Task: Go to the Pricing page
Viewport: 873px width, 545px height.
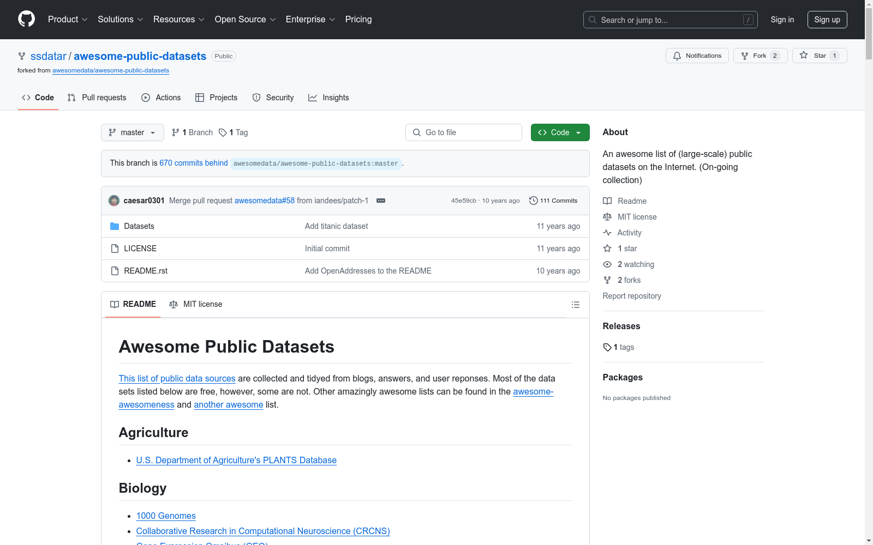Action: (x=358, y=20)
